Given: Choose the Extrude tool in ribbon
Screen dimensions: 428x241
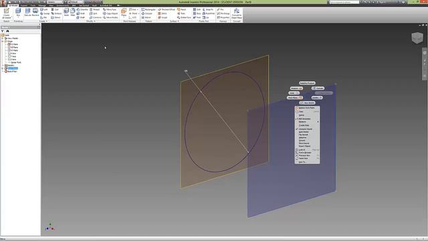Looking at the screenshot, I should point(27,12).
